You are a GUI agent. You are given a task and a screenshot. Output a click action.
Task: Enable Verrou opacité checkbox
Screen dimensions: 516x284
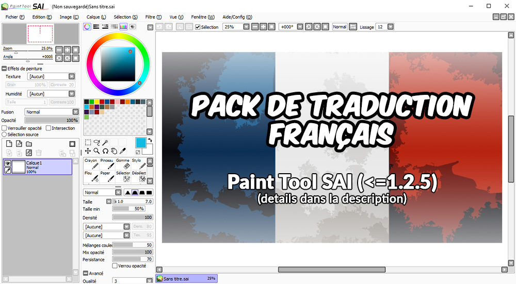tap(115, 265)
